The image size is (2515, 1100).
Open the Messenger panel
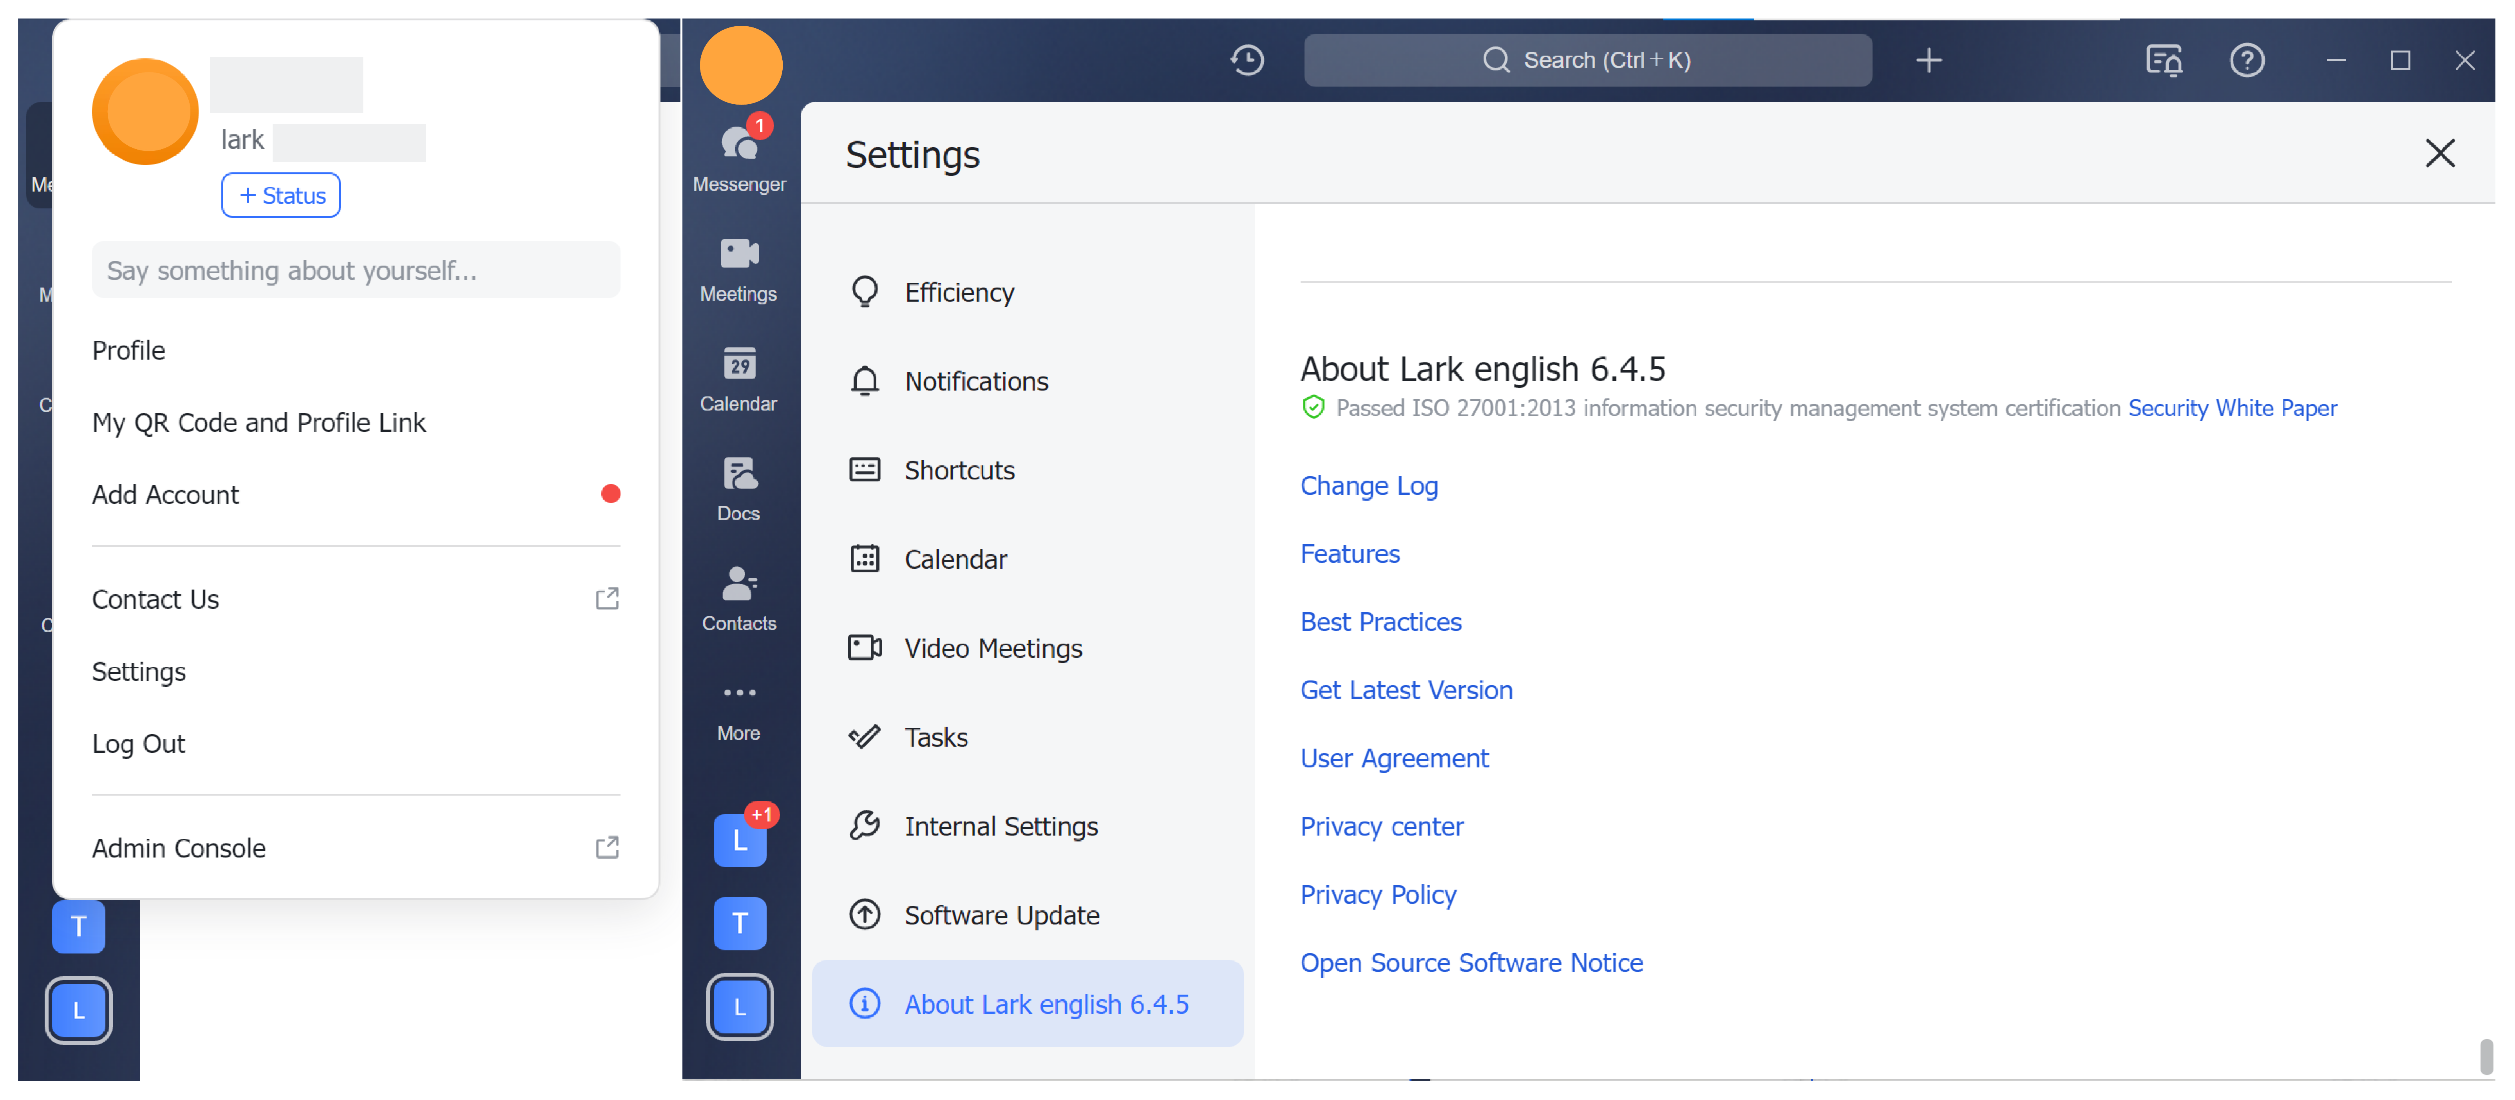coord(739,156)
